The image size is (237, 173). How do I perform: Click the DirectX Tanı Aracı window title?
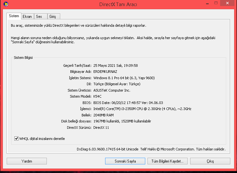point(118,4)
